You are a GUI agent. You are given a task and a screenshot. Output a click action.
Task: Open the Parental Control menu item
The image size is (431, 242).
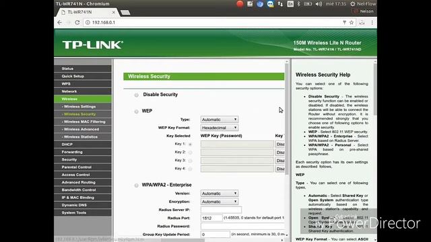click(x=83, y=167)
